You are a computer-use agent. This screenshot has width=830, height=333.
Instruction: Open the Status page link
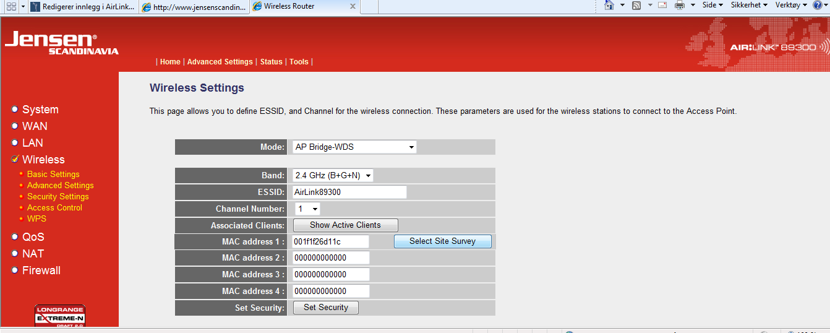click(x=271, y=62)
